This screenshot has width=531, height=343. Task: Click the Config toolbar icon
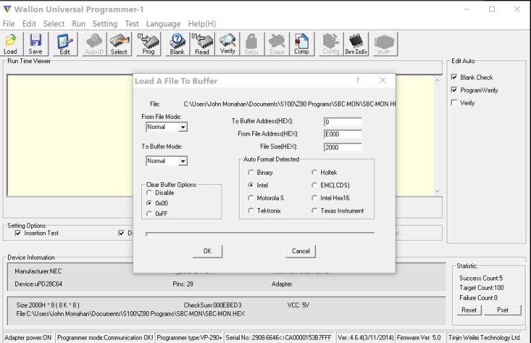331,44
